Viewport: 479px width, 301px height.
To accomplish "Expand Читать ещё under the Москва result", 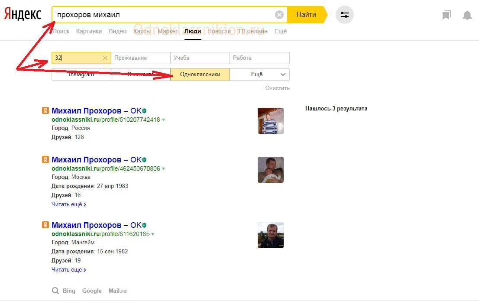I will click(x=69, y=204).
